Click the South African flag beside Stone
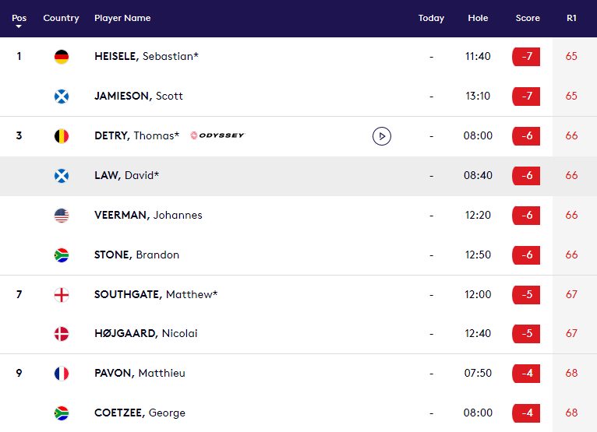 pos(62,255)
